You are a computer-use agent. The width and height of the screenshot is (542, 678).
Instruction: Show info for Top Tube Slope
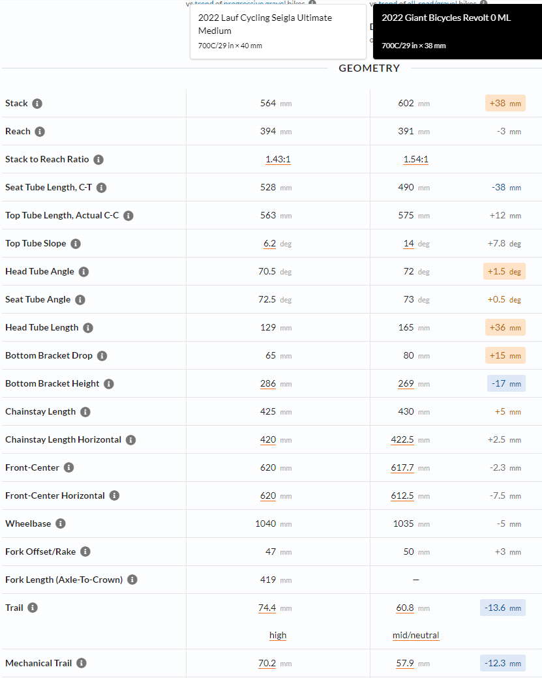click(76, 244)
